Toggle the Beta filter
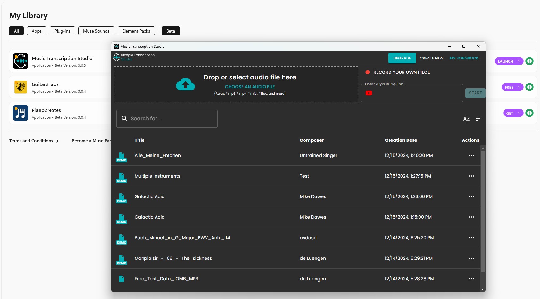Image resolution: width=540 pixels, height=299 pixels. tap(170, 31)
